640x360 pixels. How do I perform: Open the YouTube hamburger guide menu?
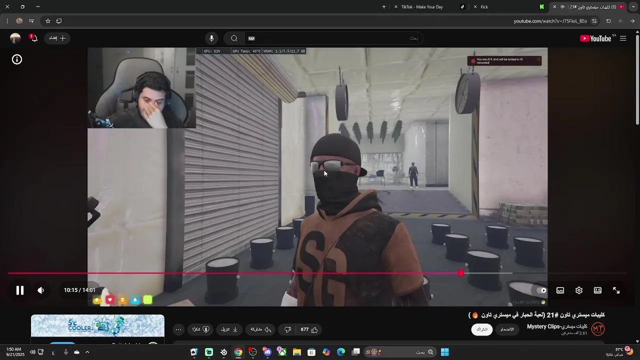click(623, 38)
